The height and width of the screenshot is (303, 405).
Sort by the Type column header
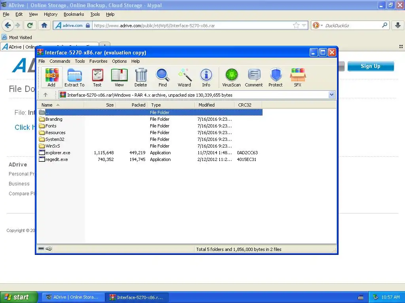point(171,105)
